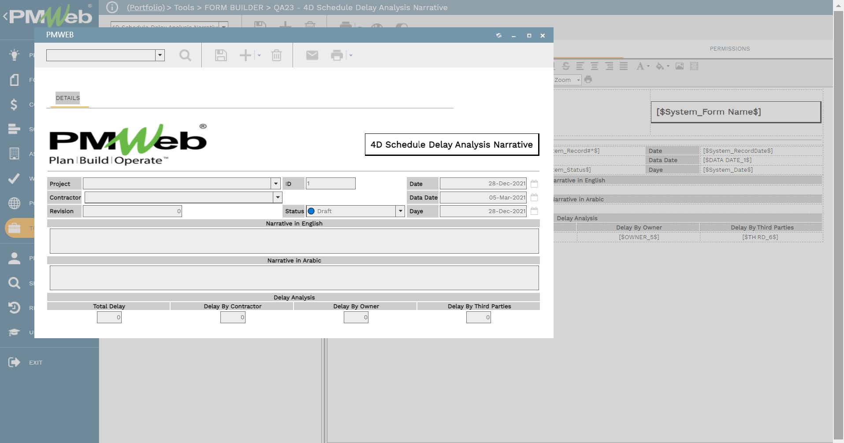Select the DETAILS tab

tap(68, 98)
